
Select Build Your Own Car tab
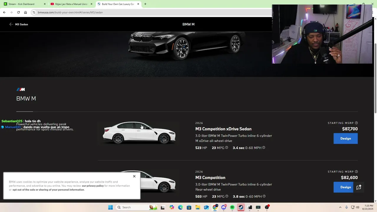click(118, 4)
